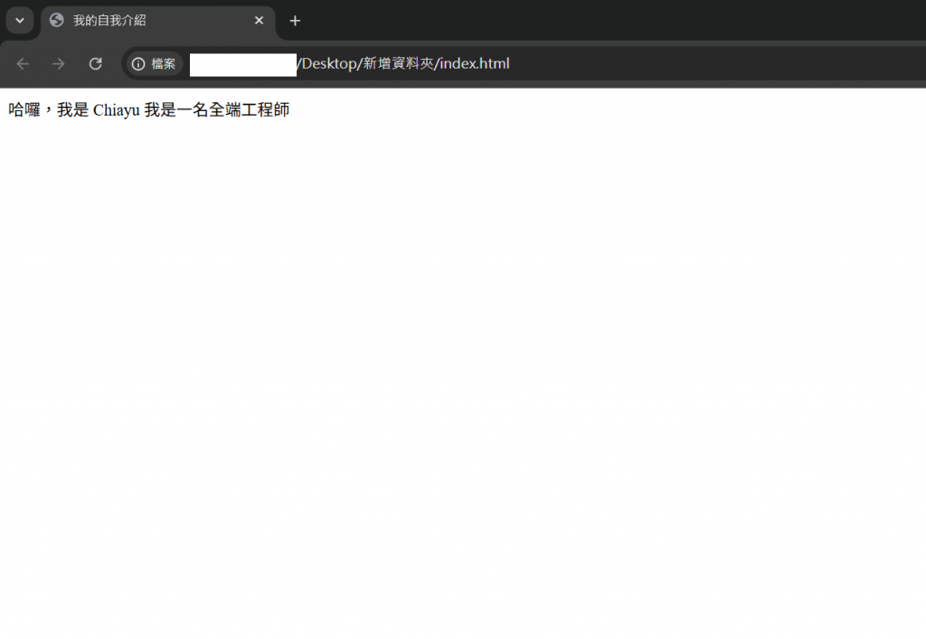
Task: Click the text 哈囉，我是 Chiayu 我是一名全端工程師
Action: (149, 109)
